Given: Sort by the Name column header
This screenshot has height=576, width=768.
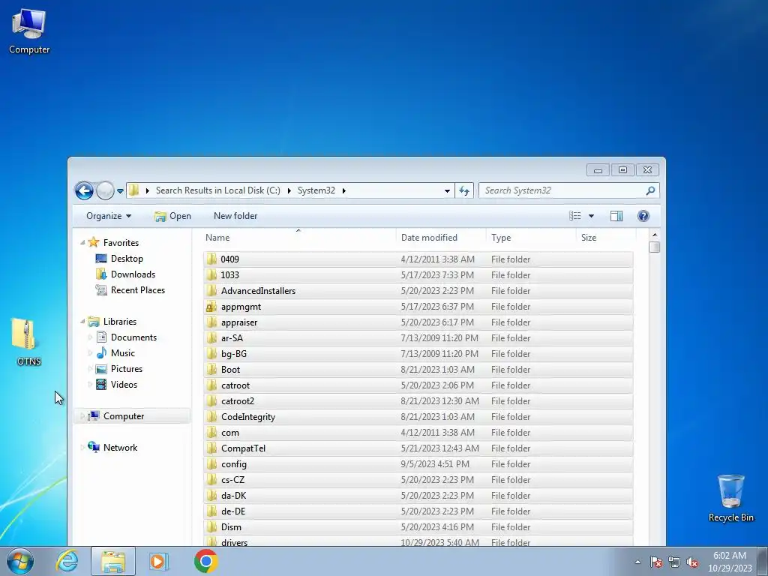Looking at the screenshot, I should [x=298, y=238].
